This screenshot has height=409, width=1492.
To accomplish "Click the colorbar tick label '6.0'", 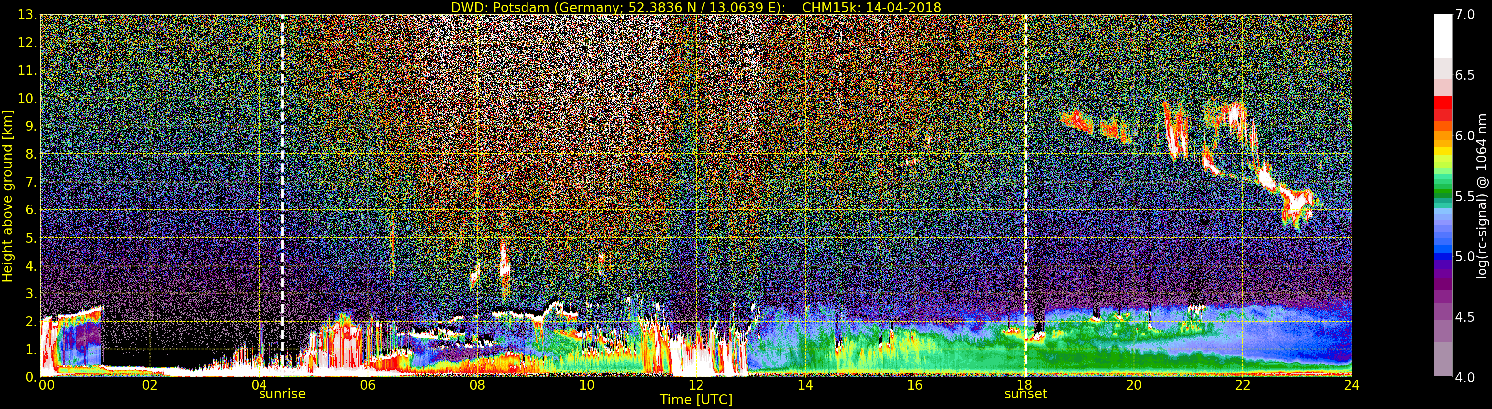I will point(1465,136).
